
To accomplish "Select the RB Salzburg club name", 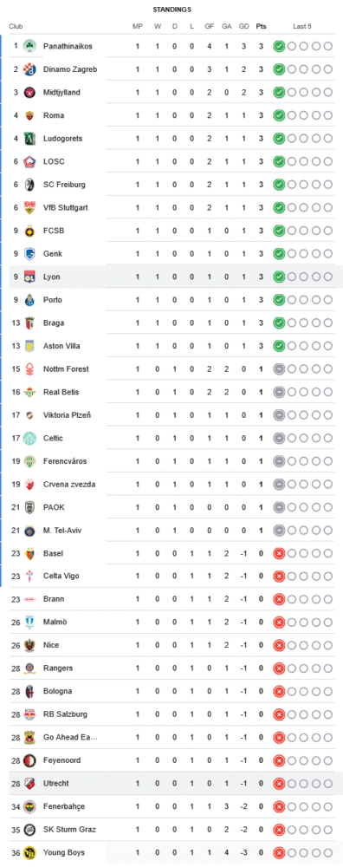I will 65,714.
